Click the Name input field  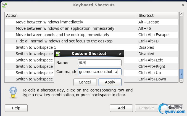(x=100, y=63)
